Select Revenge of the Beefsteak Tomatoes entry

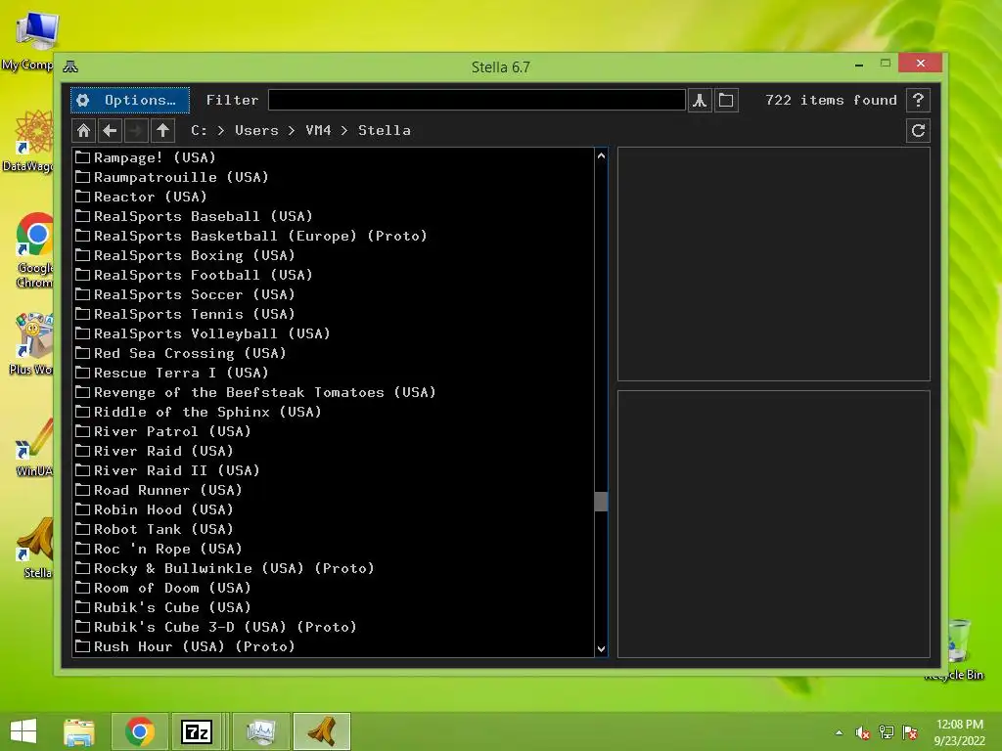(334, 392)
